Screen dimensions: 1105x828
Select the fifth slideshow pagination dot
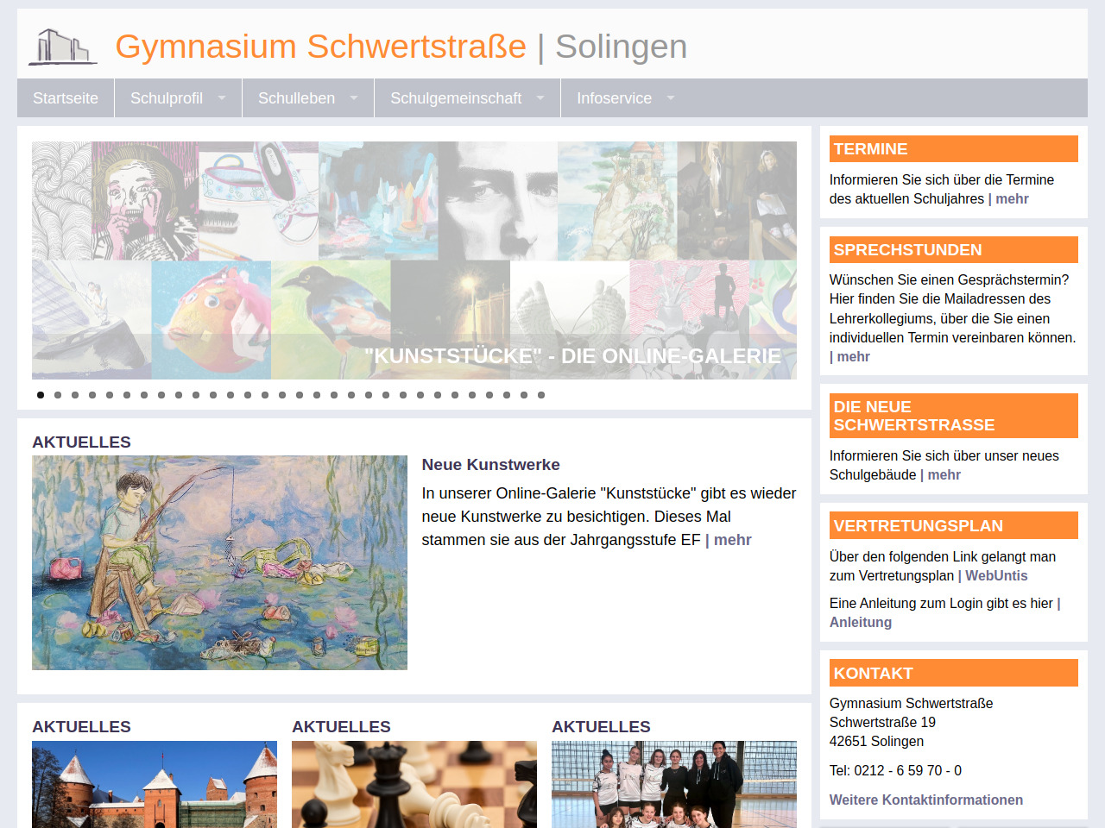[x=110, y=395]
